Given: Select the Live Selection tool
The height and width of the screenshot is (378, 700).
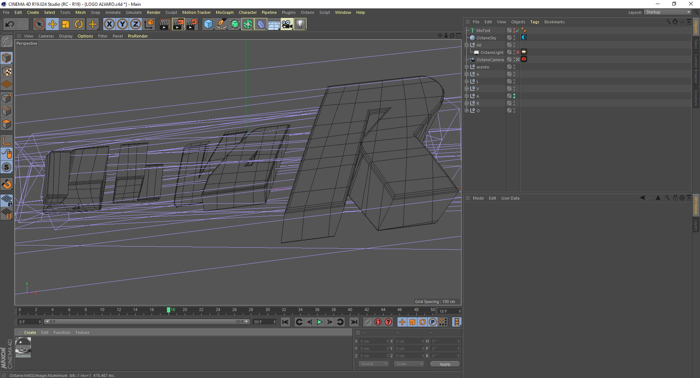Looking at the screenshot, I should click(39, 24).
